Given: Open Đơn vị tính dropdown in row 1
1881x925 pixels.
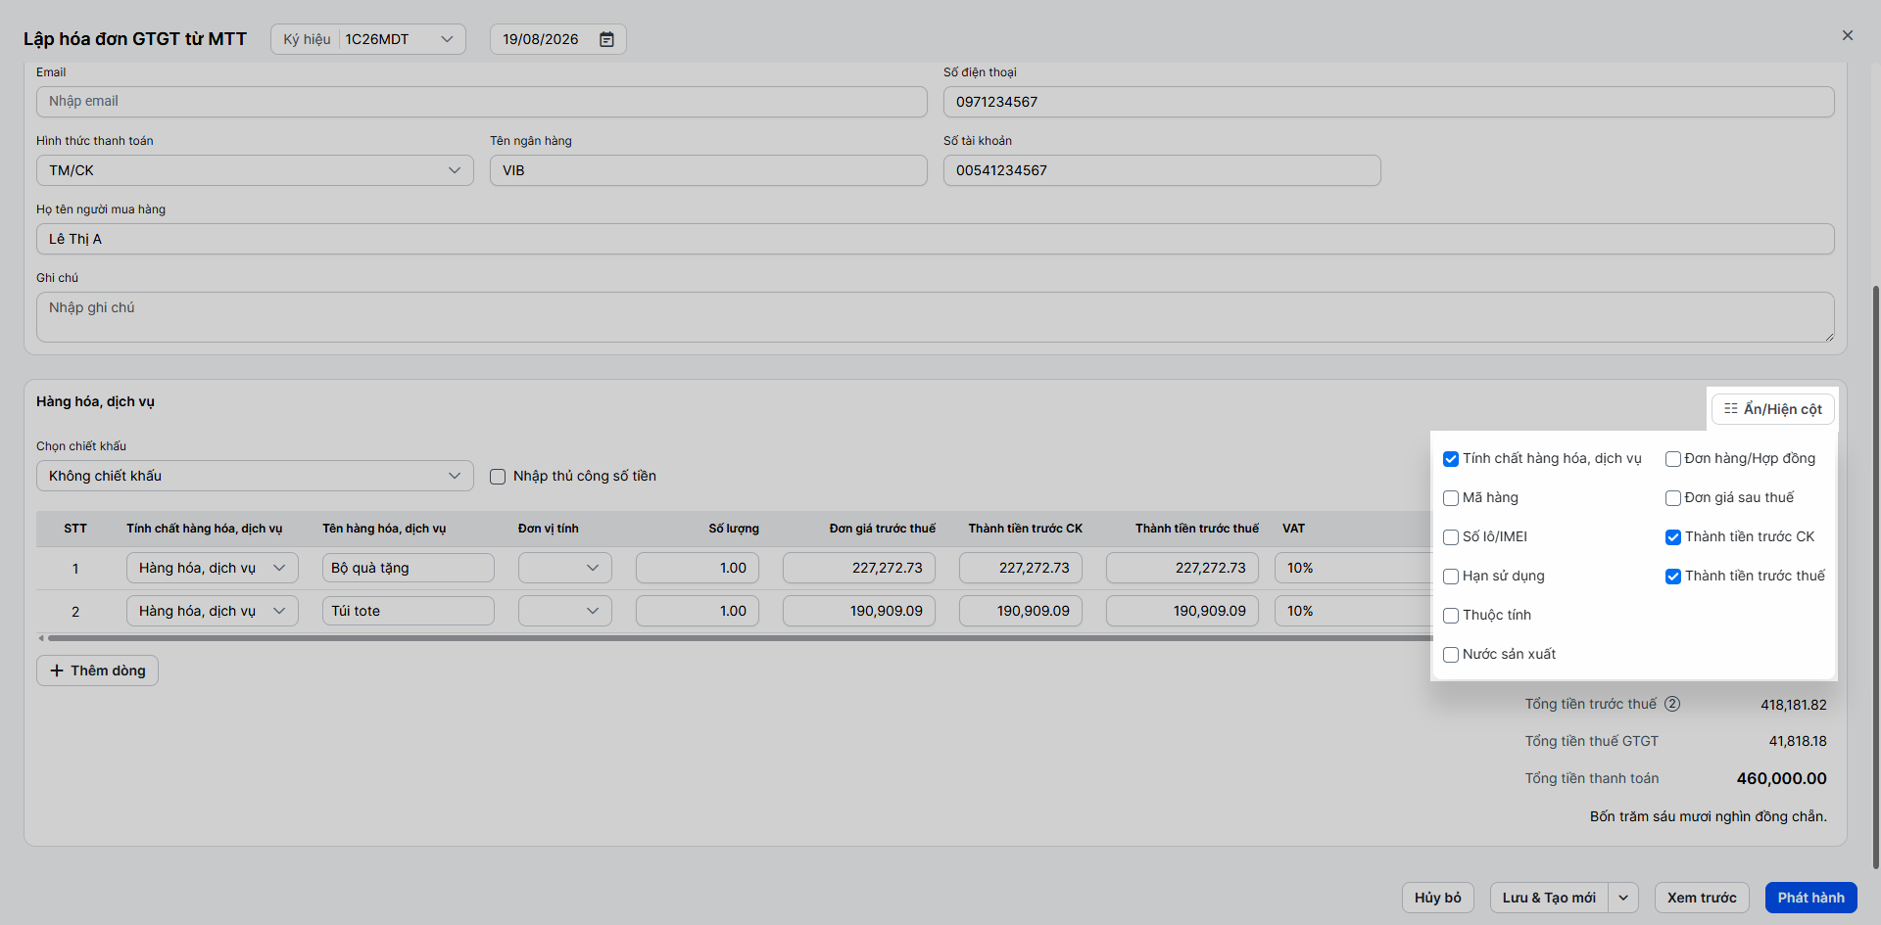Looking at the screenshot, I should pos(565,568).
